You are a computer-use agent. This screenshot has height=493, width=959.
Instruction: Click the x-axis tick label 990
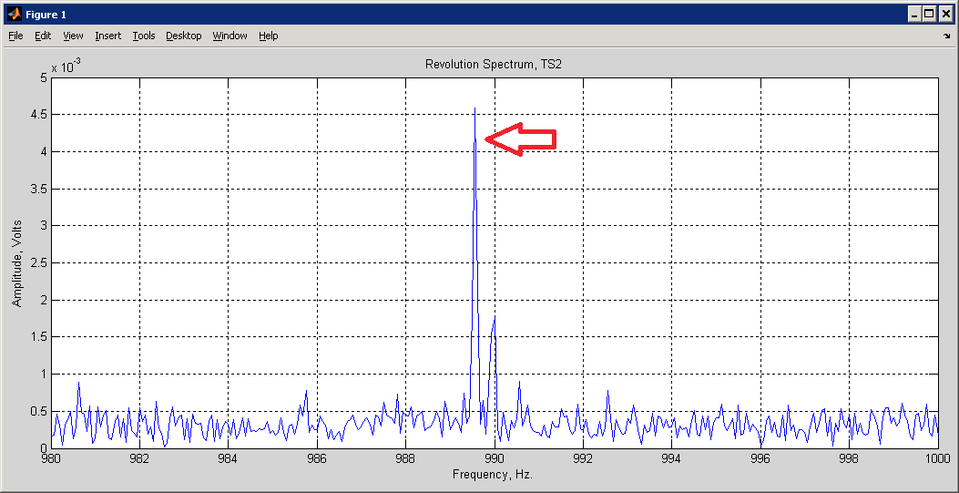pyautogui.click(x=495, y=458)
